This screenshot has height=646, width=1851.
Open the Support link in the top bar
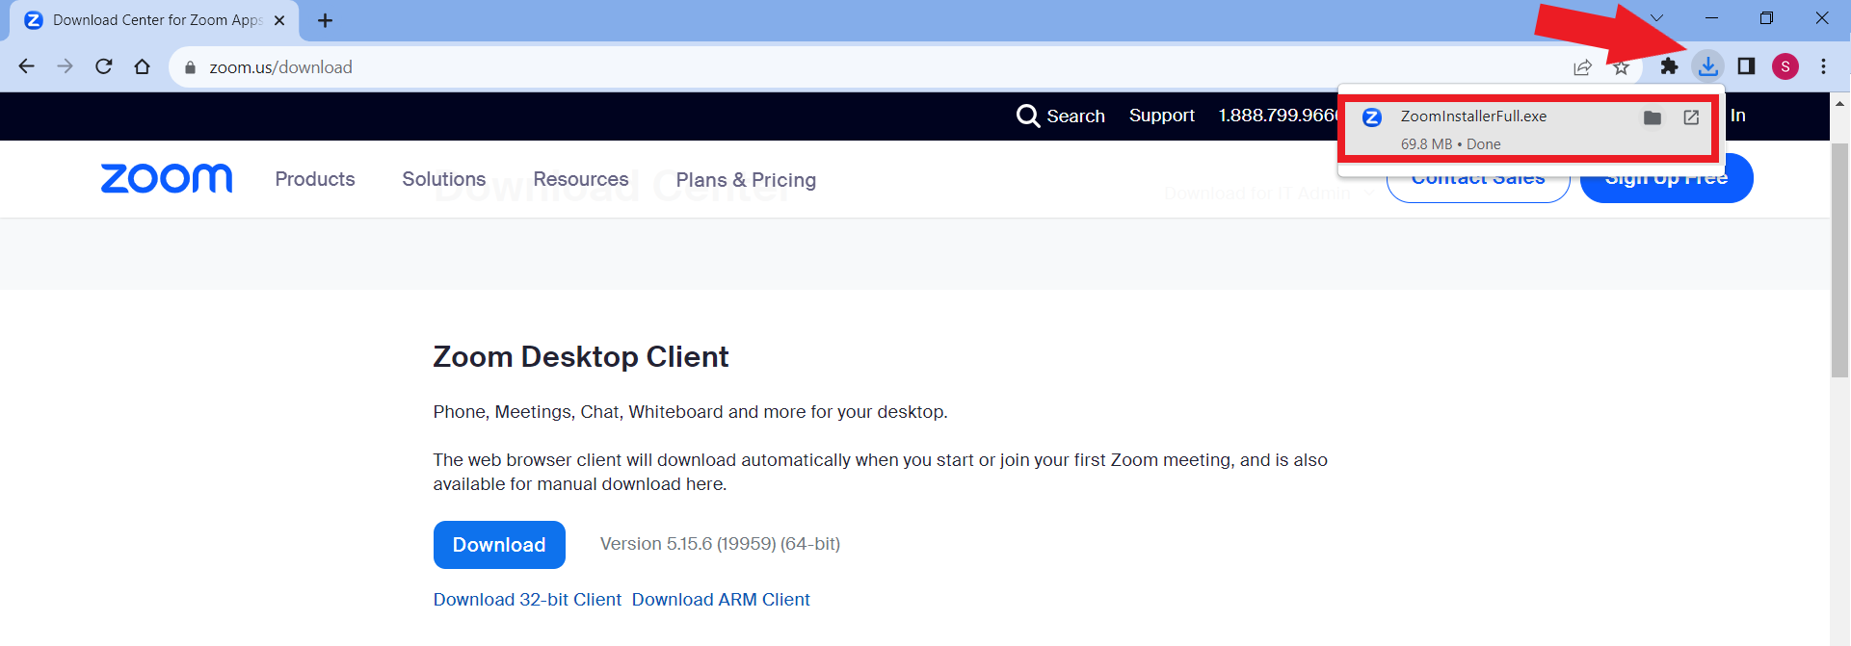1162,116
